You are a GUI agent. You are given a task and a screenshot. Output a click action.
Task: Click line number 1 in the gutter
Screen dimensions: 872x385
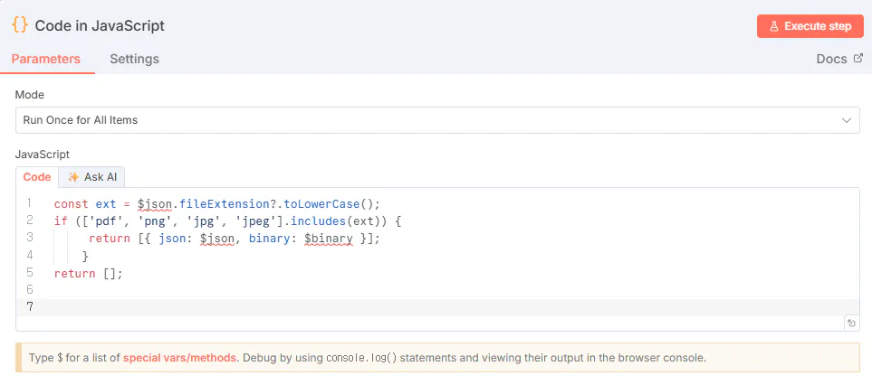tap(29, 203)
